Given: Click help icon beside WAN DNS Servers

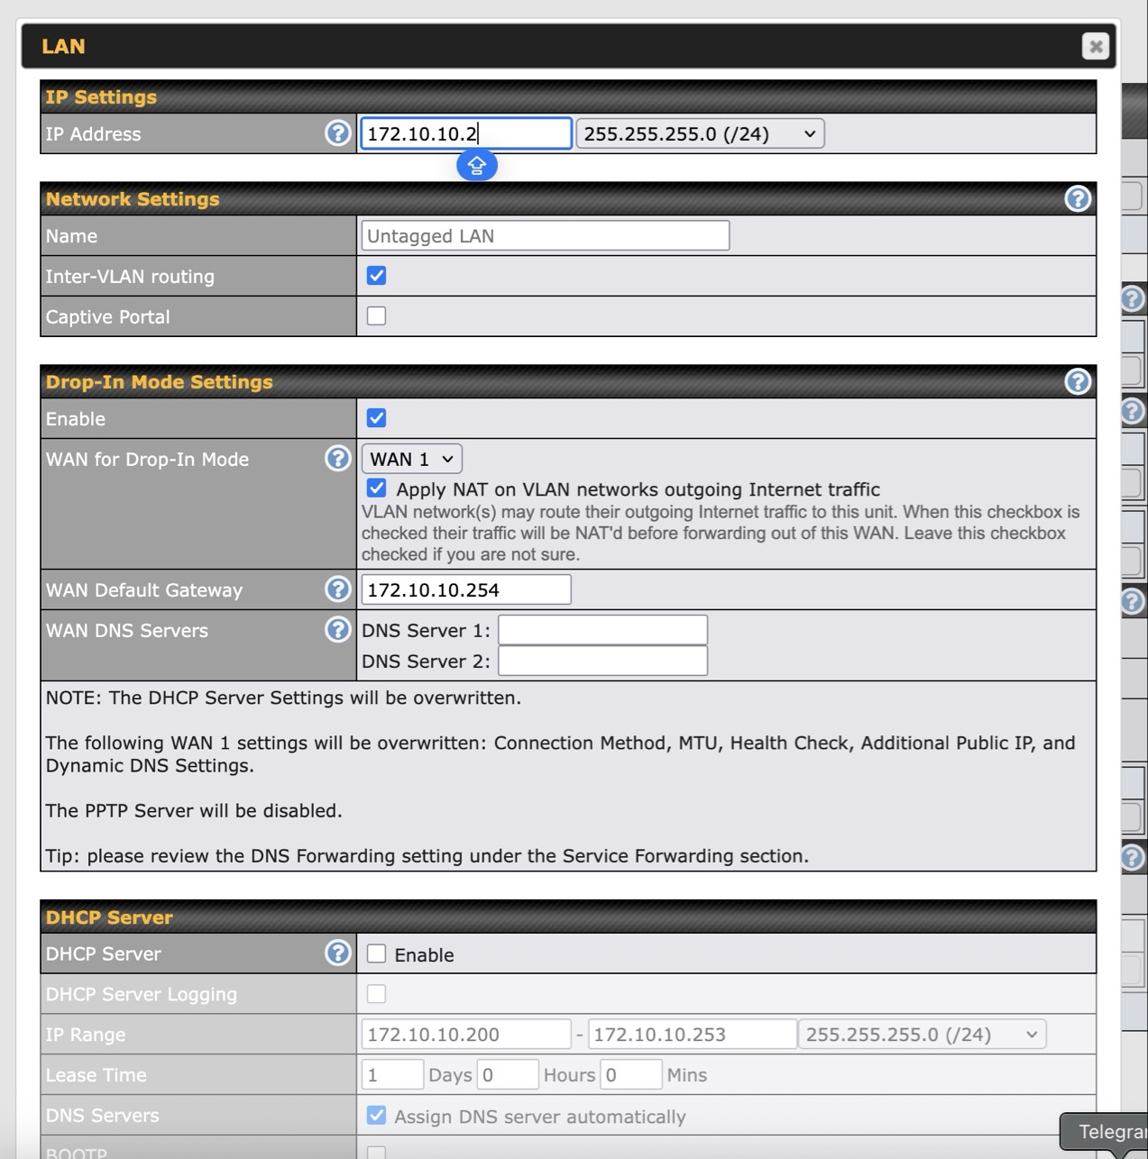Looking at the screenshot, I should tap(337, 630).
